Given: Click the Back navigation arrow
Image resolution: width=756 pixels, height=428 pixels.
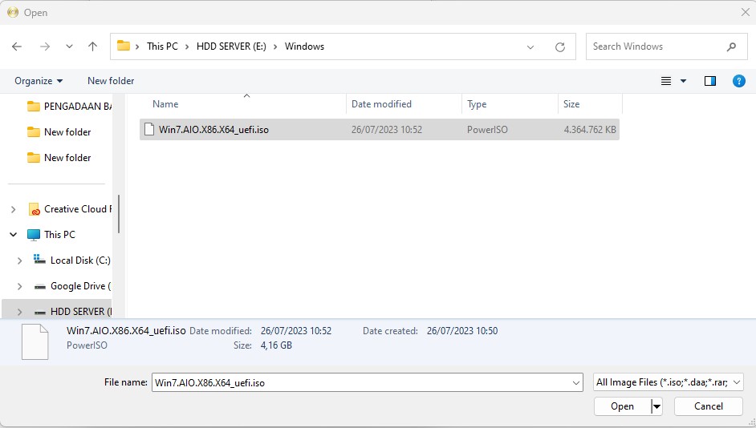Looking at the screenshot, I should pos(17,46).
